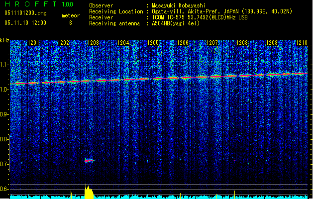This screenshot has width=313, height=199.
Task: Click the meteor echo near 0.7 kHz
Action: pos(89,160)
